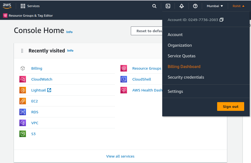This screenshot has height=163, width=251.
Task: Click the Sign out button
Action: coord(231,106)
